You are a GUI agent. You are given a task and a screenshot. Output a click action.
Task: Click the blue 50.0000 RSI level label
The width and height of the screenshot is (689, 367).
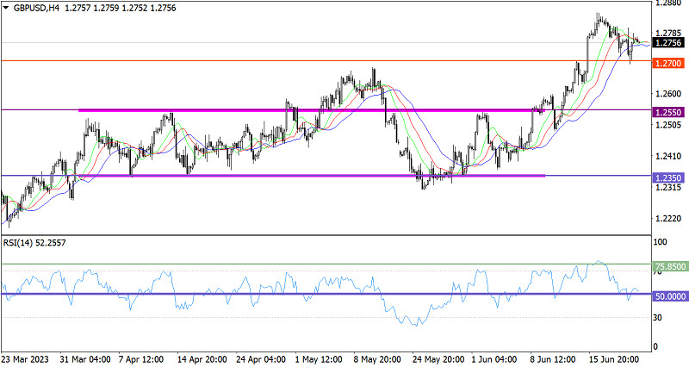pyautogui.click(x=668, y=295)
